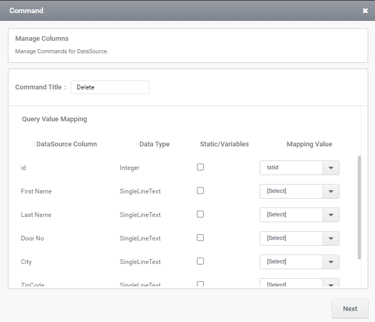The image size is (375, 322).
Task: Check Static/Variables box for Door No
Action: point(200,238)
